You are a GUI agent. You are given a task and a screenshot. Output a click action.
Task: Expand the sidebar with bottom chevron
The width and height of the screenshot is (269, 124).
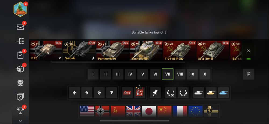(20, 121)
